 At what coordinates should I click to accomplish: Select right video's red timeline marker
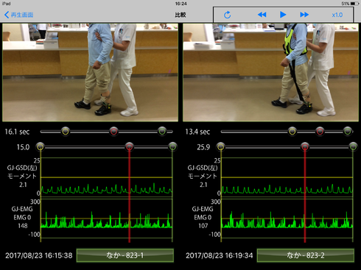point(320,131)
